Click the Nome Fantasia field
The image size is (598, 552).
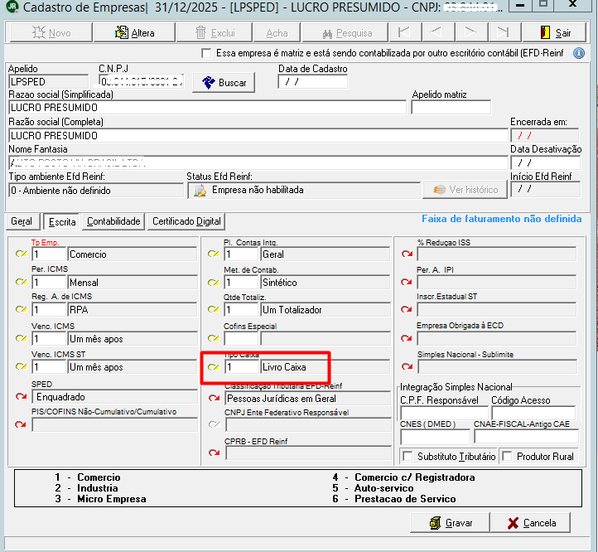pyautogui.click(x=258, y=163)
